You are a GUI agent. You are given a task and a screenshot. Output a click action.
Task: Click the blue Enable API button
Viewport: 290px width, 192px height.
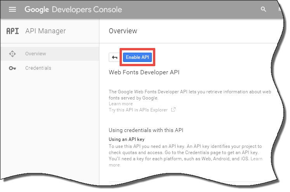tap(137, 57)
